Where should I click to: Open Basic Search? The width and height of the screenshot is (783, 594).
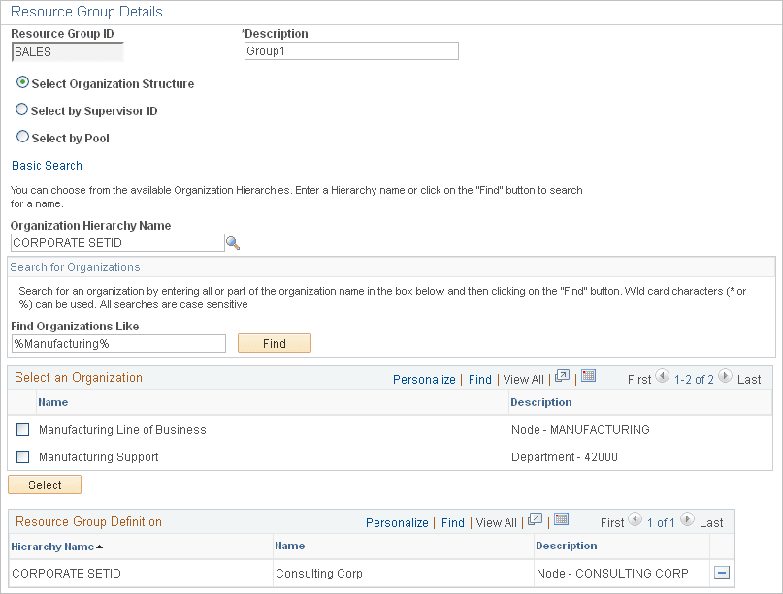tap(46, 165)
